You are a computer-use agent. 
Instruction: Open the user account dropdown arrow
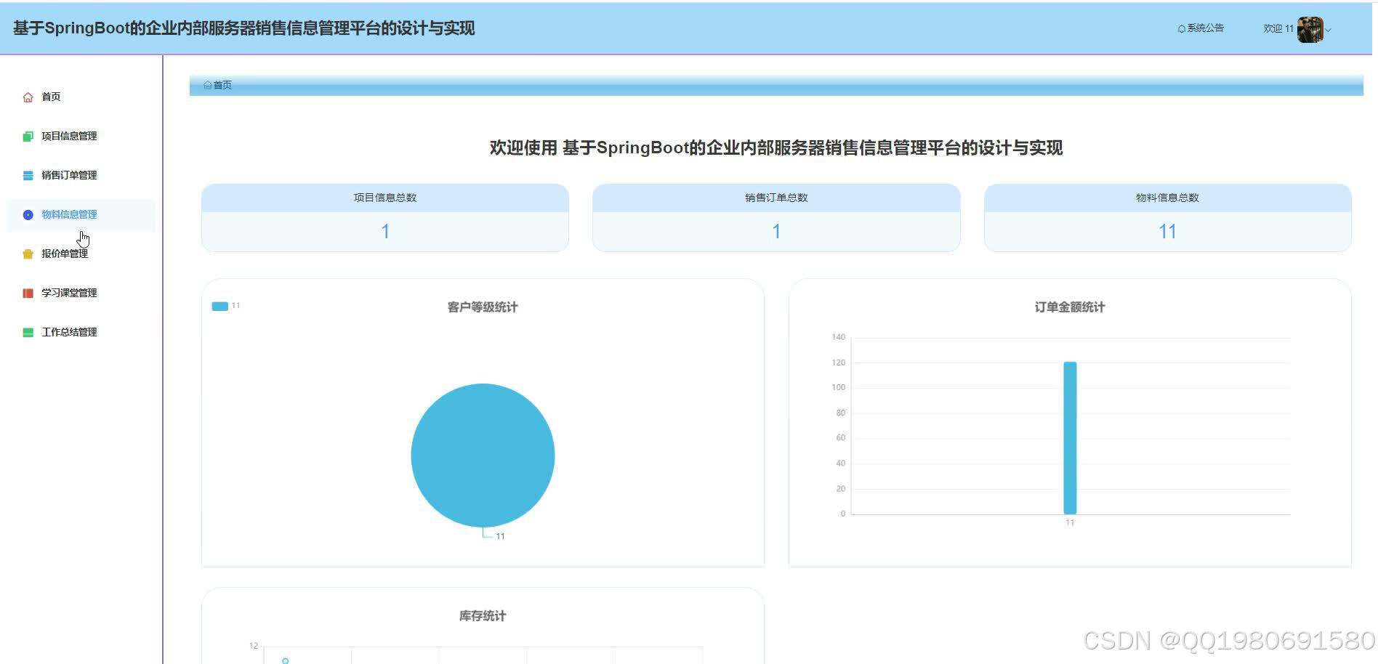click(x=1329, y=31)
